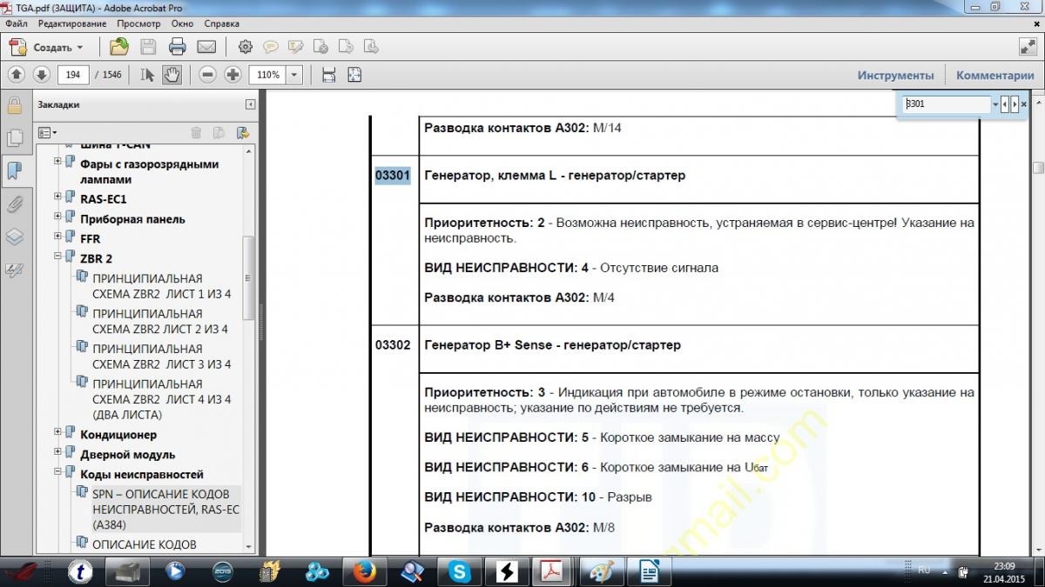
Task: Expand the Кондиционер bookmark
Action: tap(58, 433)
